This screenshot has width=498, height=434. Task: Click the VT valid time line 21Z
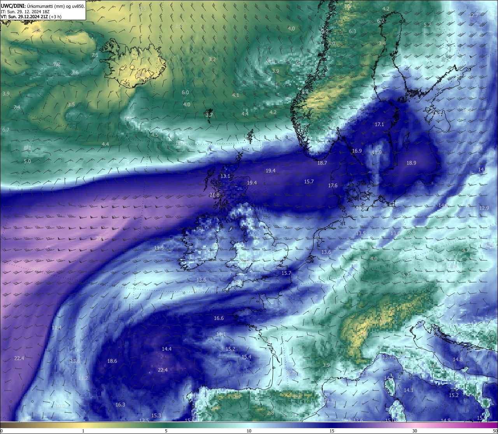pos(31,17)
